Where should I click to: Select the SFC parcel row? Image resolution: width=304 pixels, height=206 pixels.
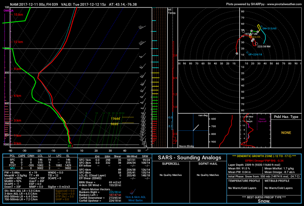pos(40,160)
